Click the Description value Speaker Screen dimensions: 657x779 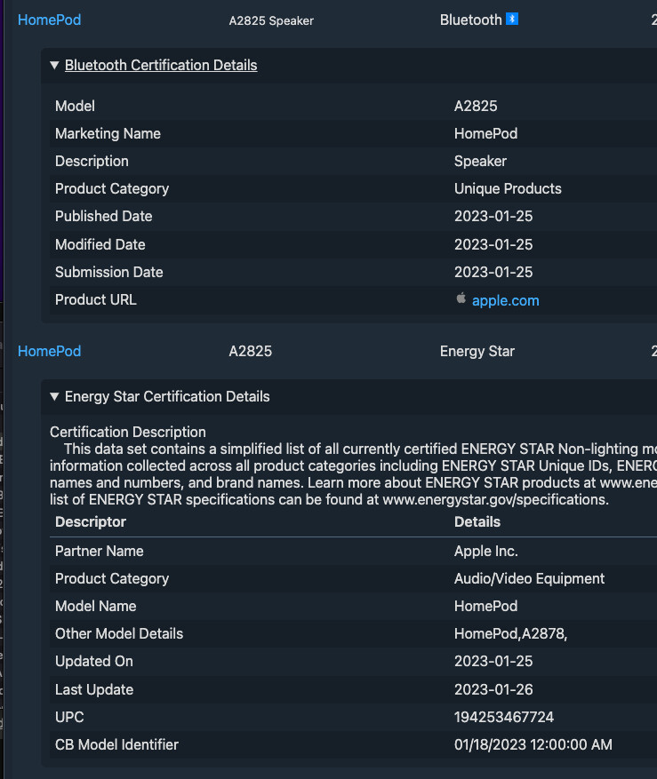(480, 161)
